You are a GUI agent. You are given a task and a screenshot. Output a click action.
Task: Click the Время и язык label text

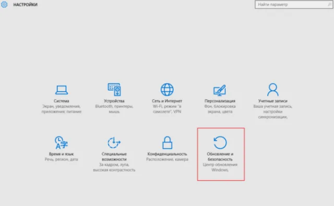[62, 154]
